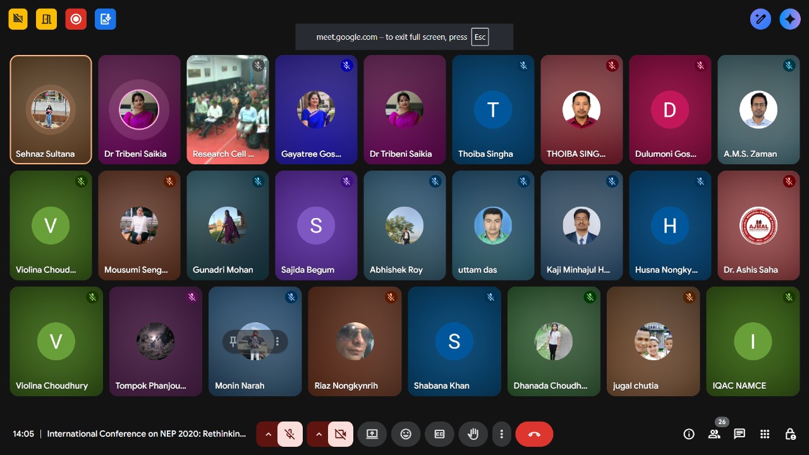Pin Monin Narah's tile

[233, 342]
